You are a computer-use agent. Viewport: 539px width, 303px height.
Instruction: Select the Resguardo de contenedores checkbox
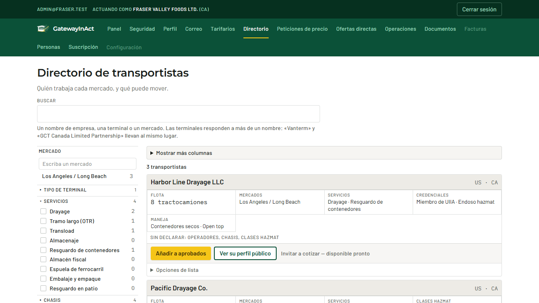click(43, 250)
